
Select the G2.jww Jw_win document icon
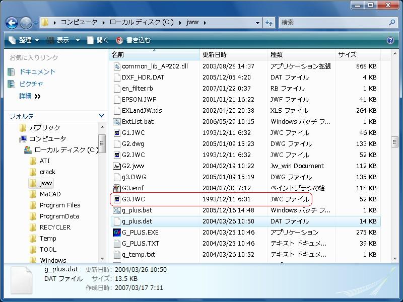117,166
